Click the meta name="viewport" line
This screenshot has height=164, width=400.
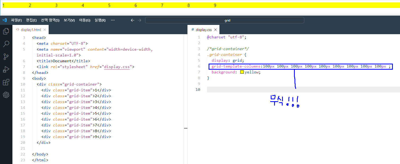click(95, 52)
